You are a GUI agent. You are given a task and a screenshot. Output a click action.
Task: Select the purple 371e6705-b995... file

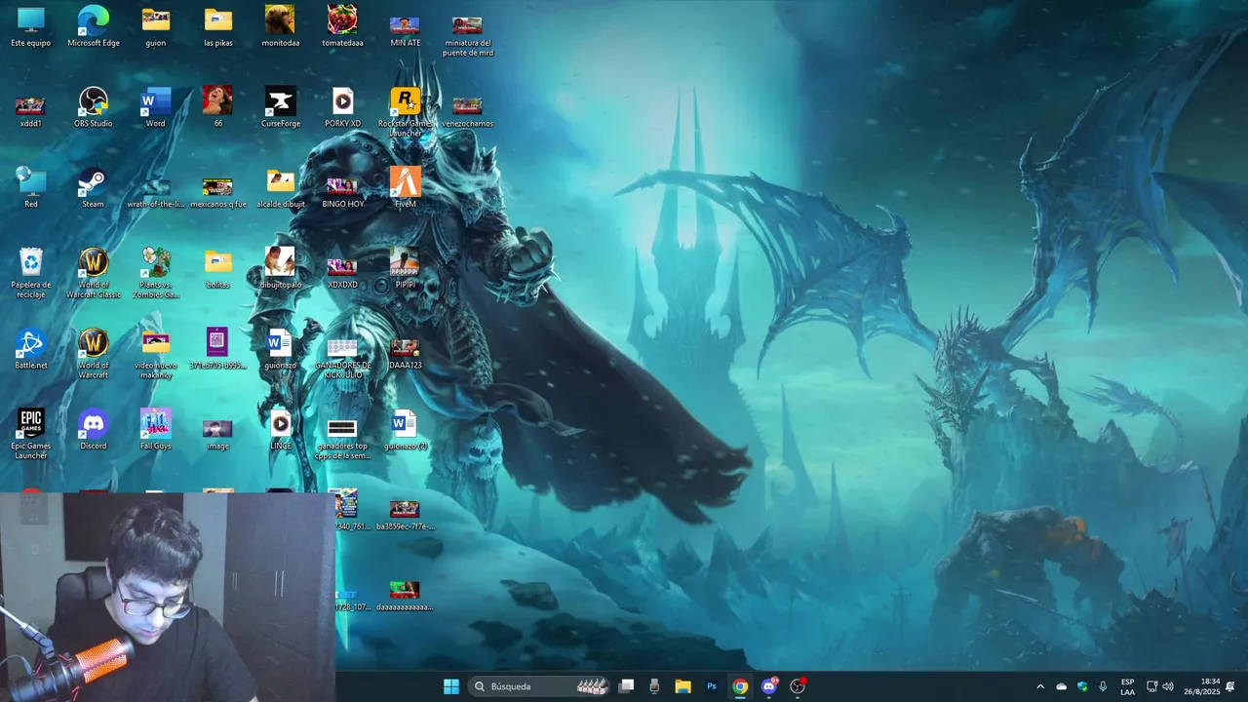[218, 349]
